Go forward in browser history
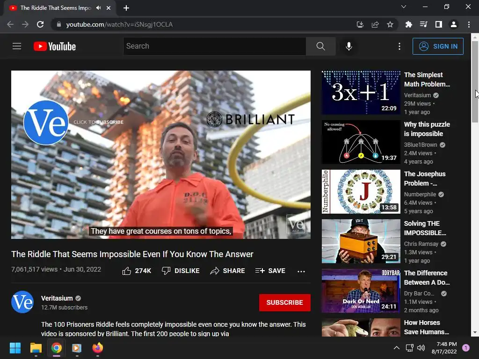This screenshot has width=479, height=359. [x=25, y=24]
